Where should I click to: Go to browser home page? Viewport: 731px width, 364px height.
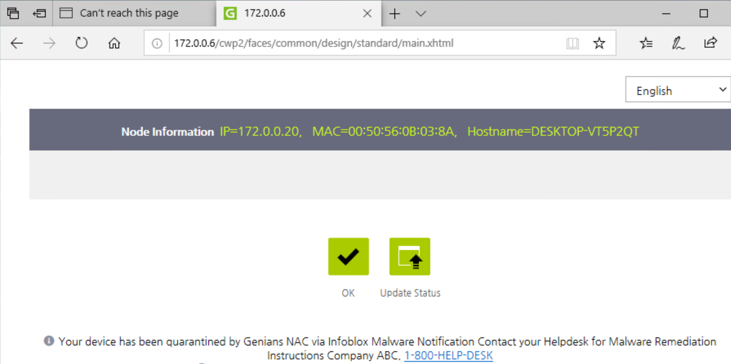114,44
